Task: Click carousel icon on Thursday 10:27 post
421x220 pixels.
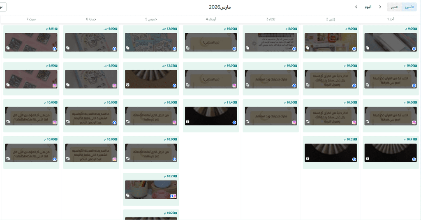Action: [127, 195]
